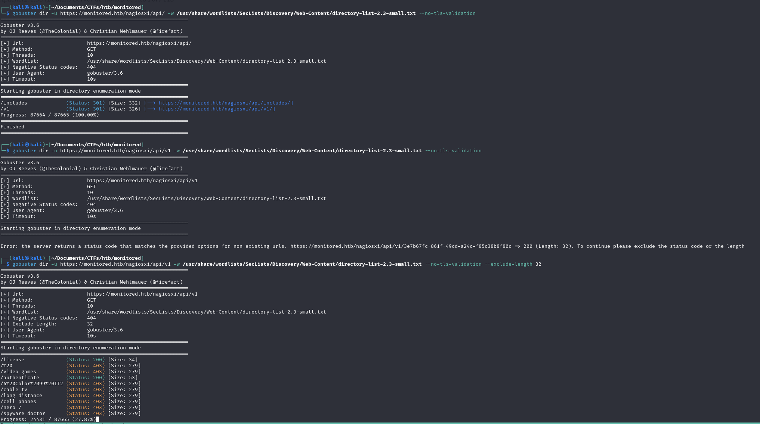This screenshot has width=760, height=424.
Task: Click the Progress 27.87% status line
Action: (48, 420)
